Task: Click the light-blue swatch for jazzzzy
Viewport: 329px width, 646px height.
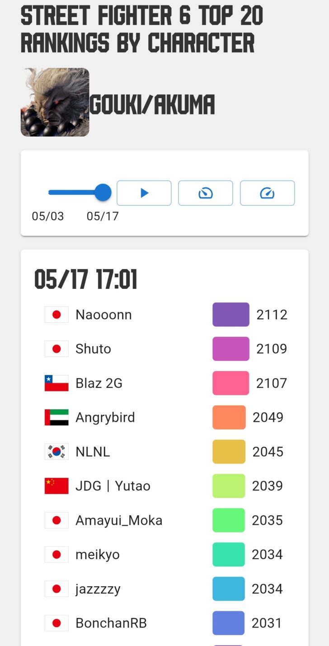Action: [228, 589]
